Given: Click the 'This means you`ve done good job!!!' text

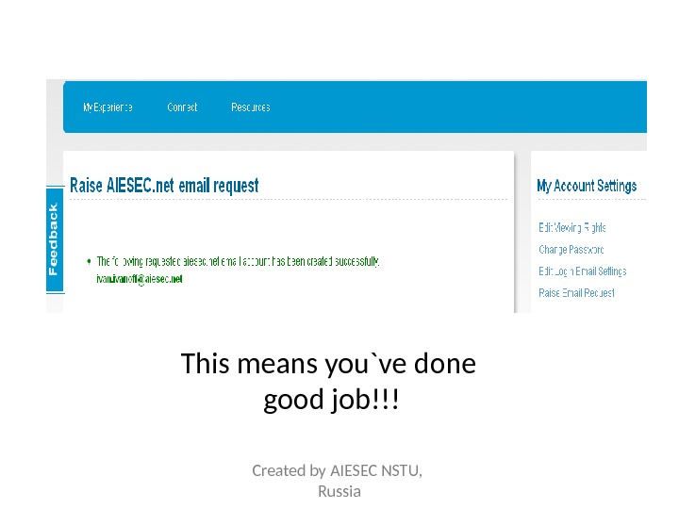Looking at the screenshot, I should pyautogui.click(x=329, y=381).
